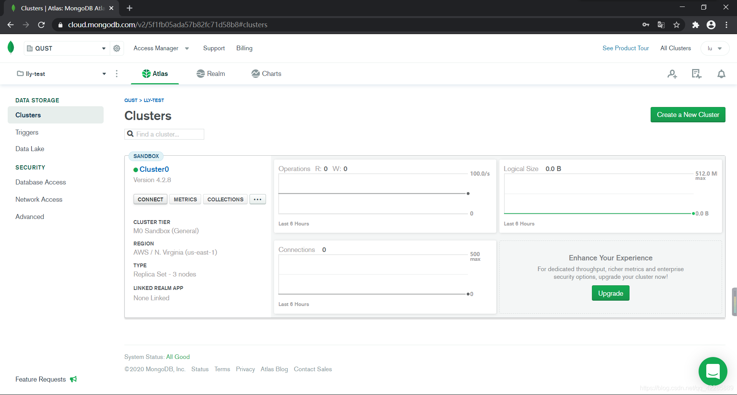Open the user account dropdown

[x=715, y=48]
